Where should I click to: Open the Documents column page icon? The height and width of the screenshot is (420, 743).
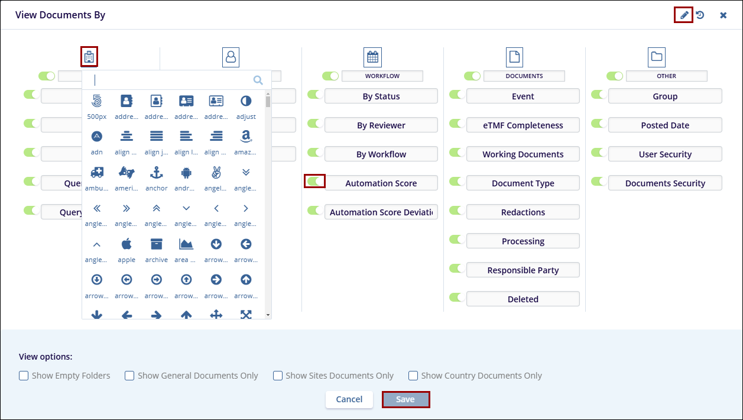click(514, 57)
